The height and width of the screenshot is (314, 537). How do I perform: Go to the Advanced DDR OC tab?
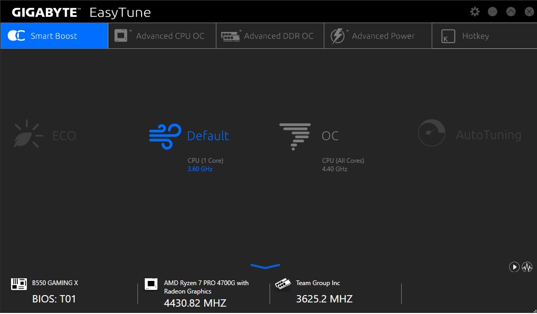tap(270, 36)
